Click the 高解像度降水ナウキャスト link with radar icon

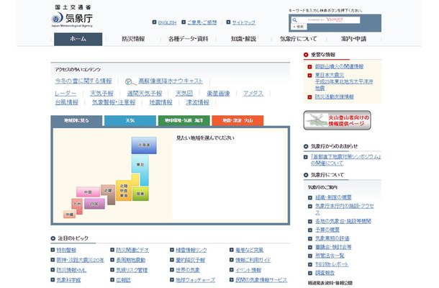tap(169, 81)
